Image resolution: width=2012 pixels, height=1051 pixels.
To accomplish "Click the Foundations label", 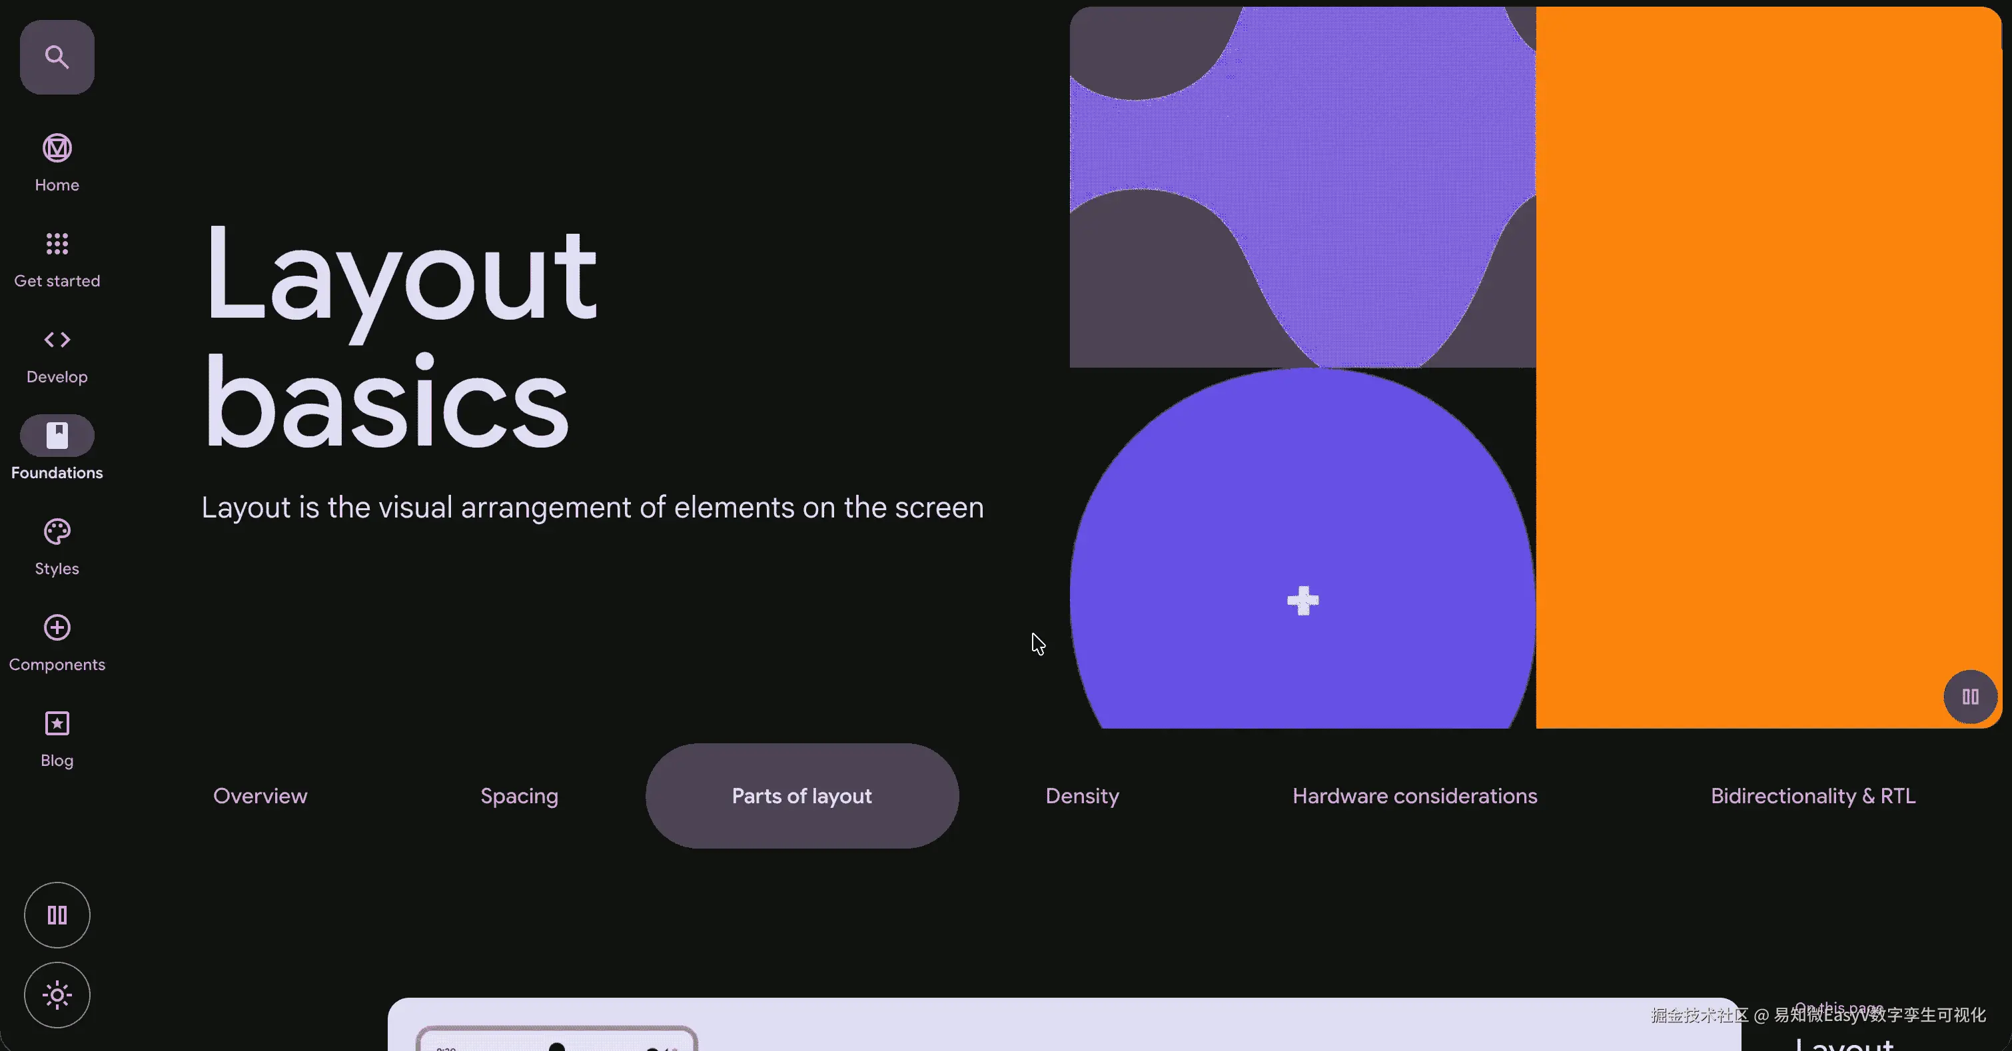I will (x=57, y=473).
